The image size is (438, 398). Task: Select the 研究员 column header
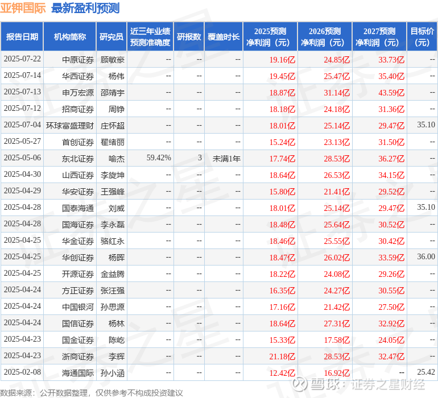111,36
